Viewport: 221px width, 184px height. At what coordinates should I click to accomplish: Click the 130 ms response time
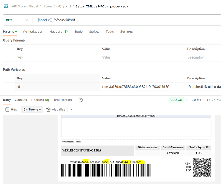coord(196,100)
